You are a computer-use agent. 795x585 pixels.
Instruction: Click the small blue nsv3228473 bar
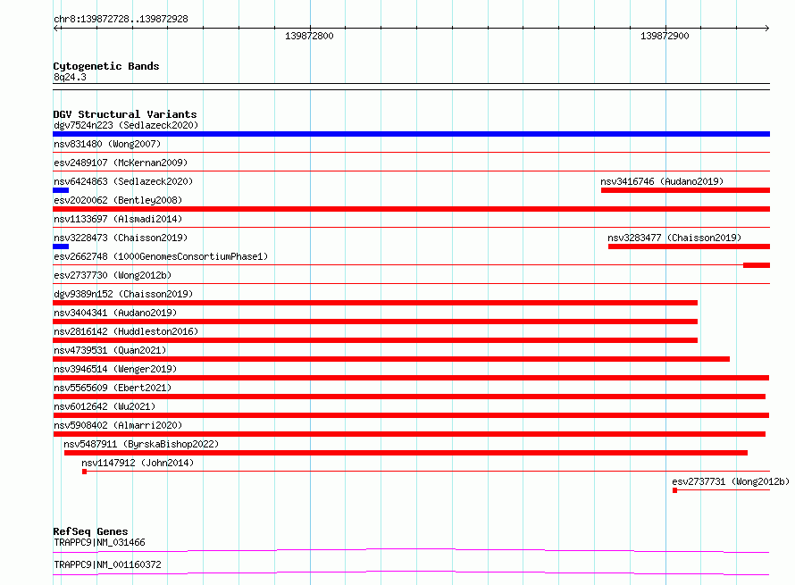coord(61,247)
